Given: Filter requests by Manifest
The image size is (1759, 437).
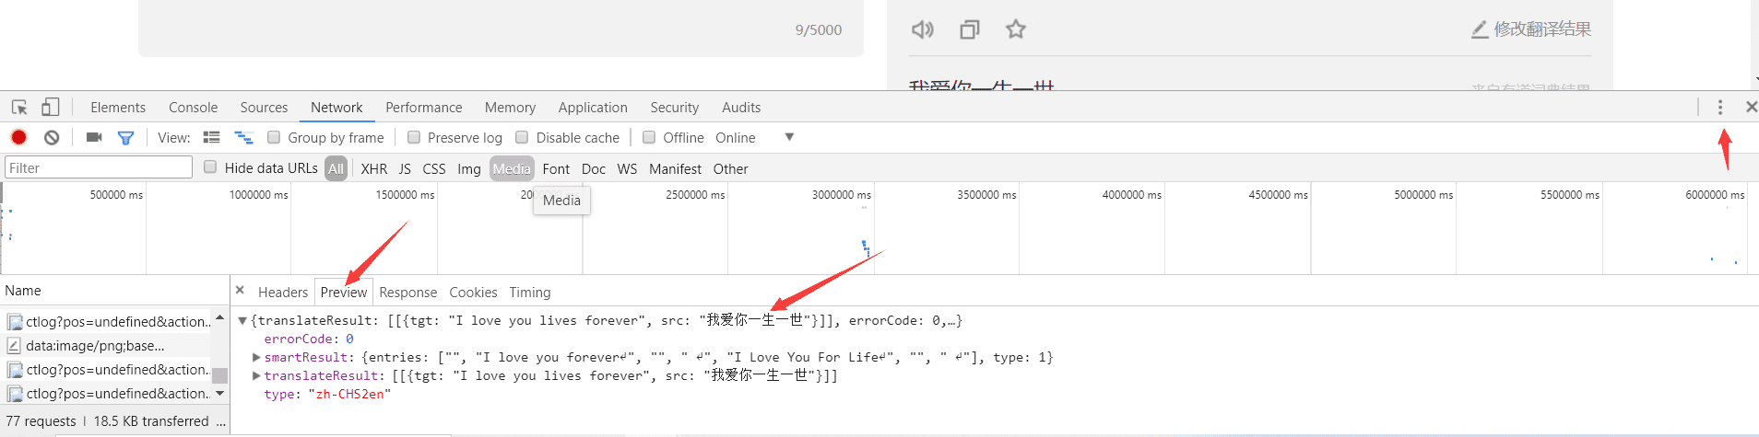Looking at the screenshot, I should pos(675,168).
